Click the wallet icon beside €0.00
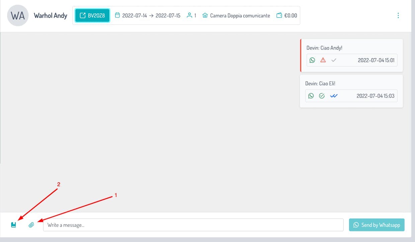The width and height of the screenshot is (415, 242). (x=279, y=15)
